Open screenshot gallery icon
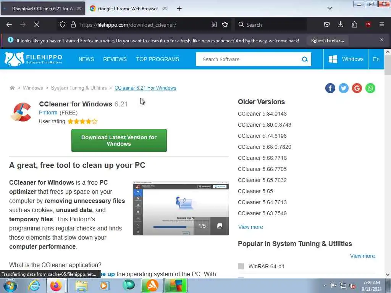This screenshot has height=293, width=391. point(220,226)
